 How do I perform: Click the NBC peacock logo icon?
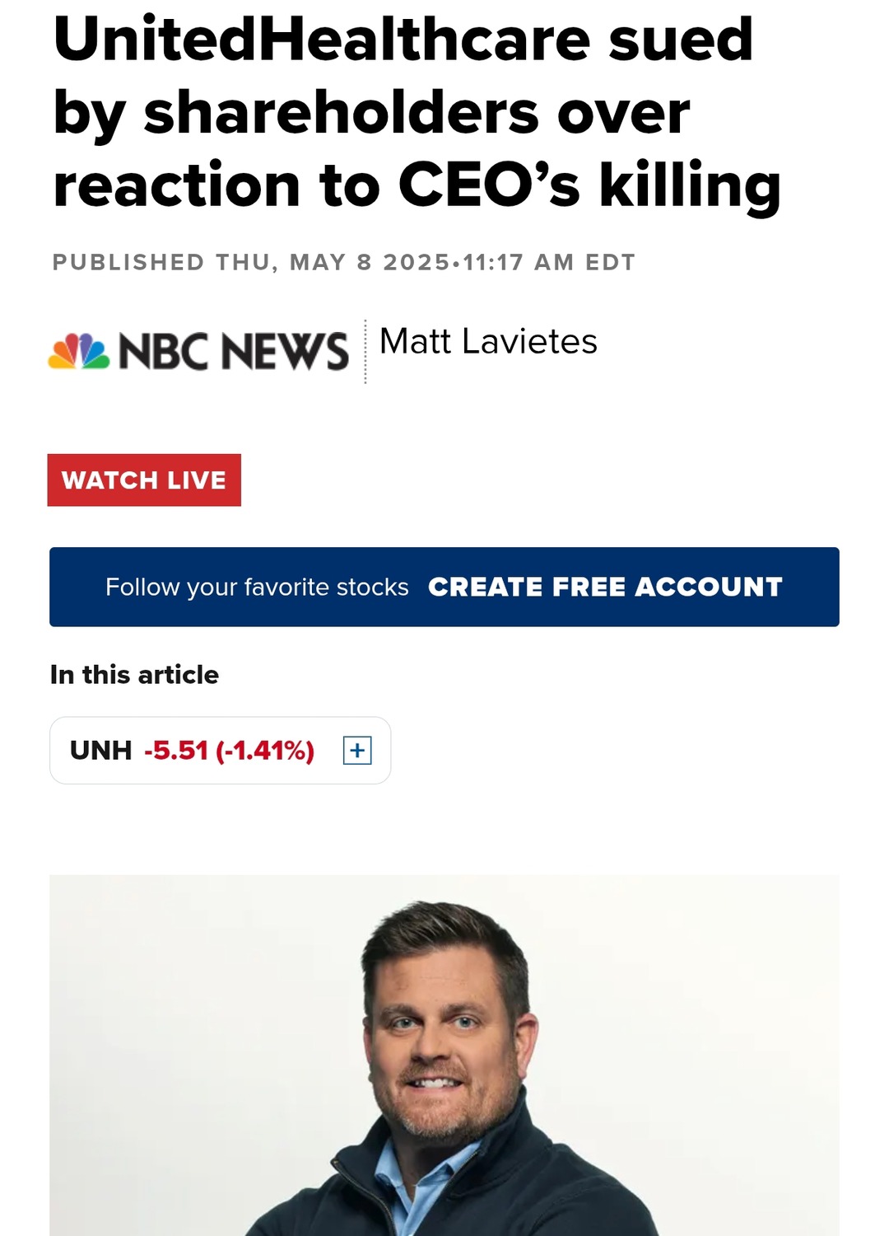tap(79, 351)
